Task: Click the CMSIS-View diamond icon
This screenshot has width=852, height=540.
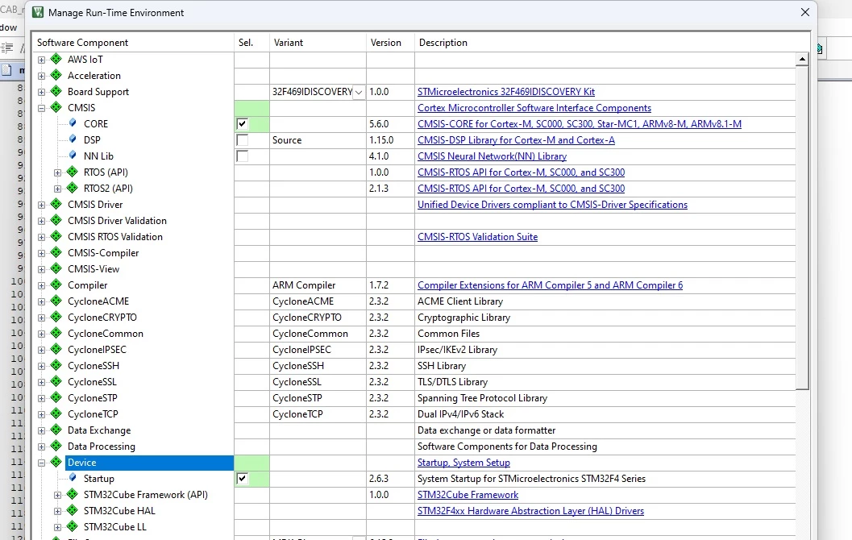Action: click(x=56, y=269)
